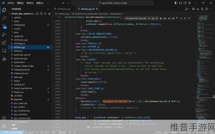Click the BuildFromCode breadcrumb item
Screen dimensions: 215x134
pos(98,14)
